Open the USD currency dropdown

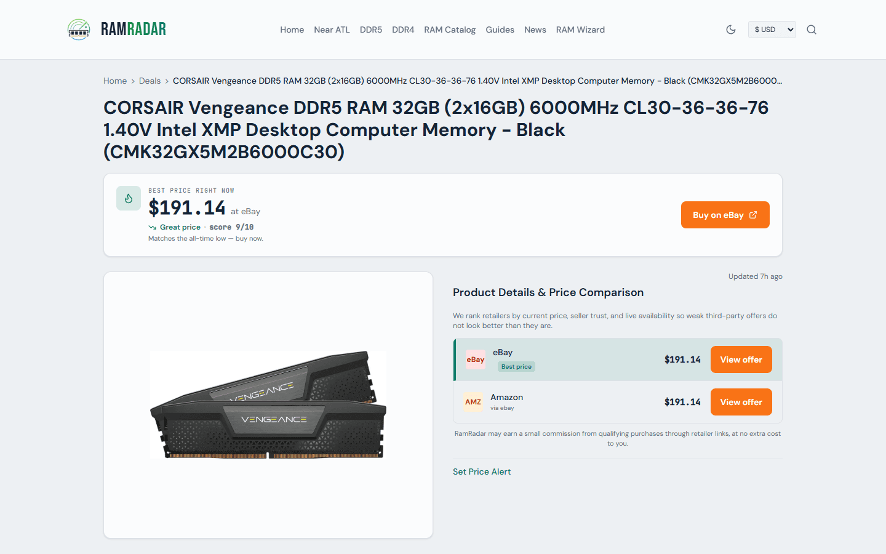pos(772,30)
